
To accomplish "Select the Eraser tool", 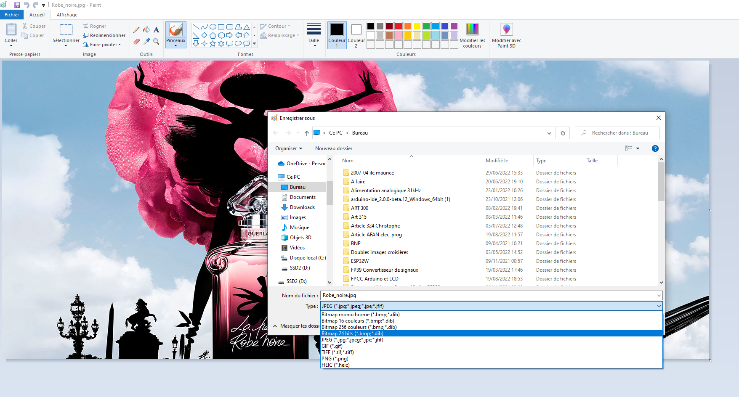I will click(x=136, y=41).
